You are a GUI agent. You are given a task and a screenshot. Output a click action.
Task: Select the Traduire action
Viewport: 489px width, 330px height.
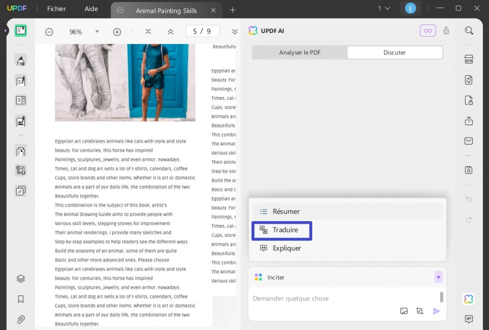(x=282, y=231)
